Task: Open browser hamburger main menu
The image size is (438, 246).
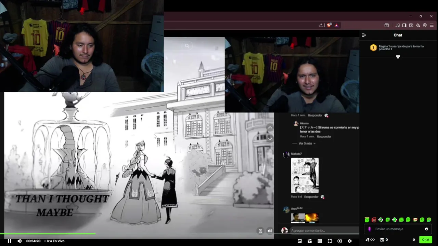Action: 431,25
